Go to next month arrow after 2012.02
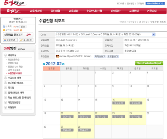Viewport: 167px width, 139px height. point(63,64)
